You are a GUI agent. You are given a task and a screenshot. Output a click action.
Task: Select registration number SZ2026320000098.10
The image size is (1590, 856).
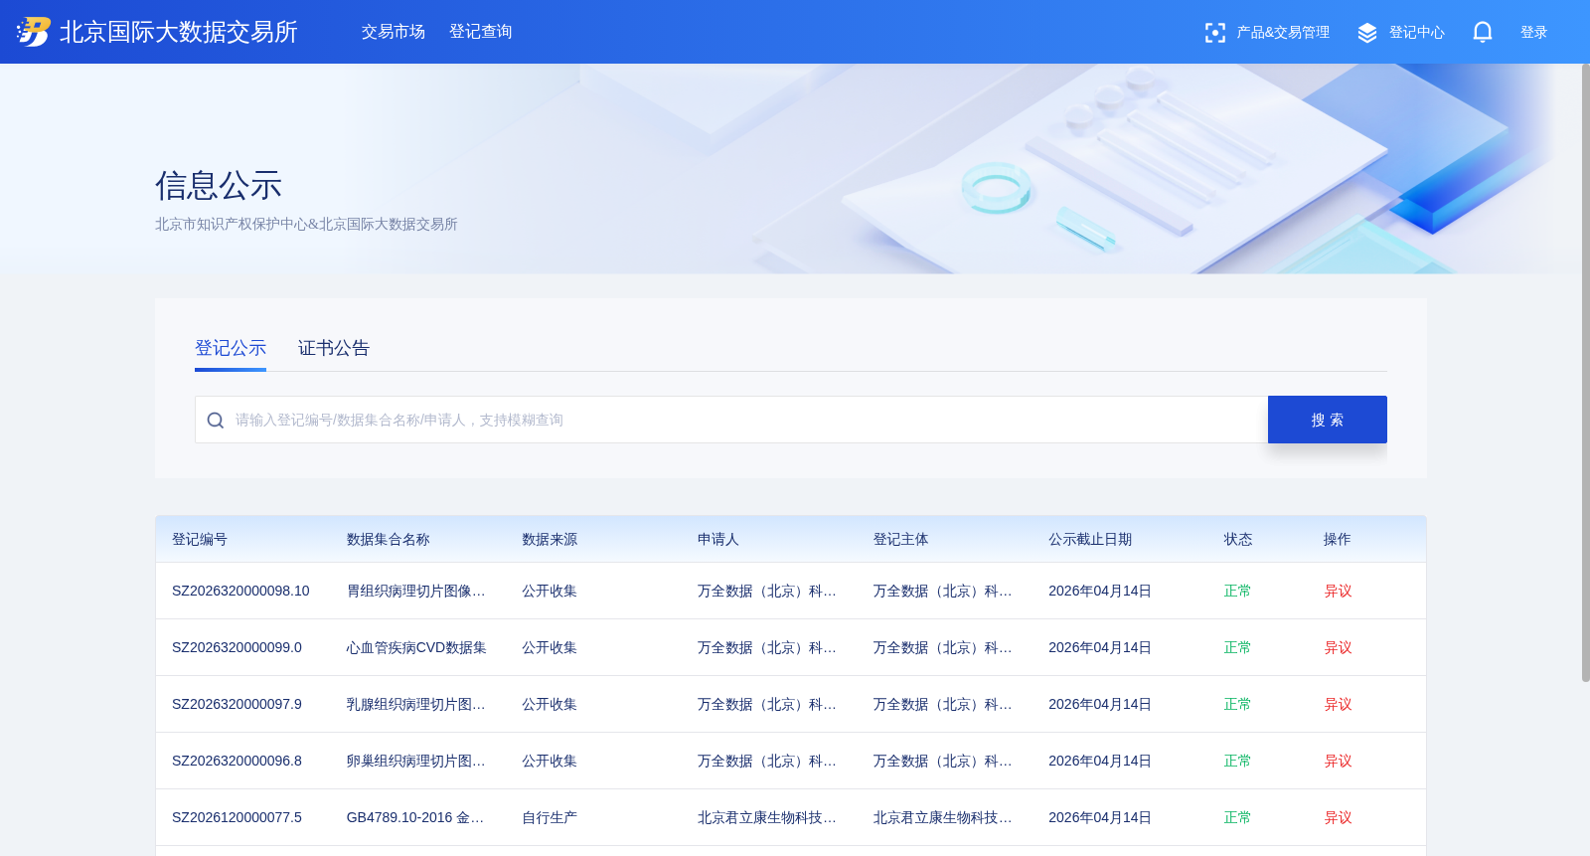[240, 591]
